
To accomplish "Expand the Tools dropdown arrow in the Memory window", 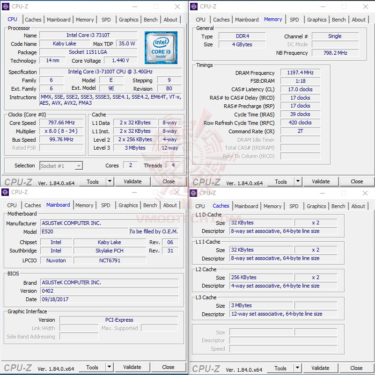I will (x=298, y=181).
